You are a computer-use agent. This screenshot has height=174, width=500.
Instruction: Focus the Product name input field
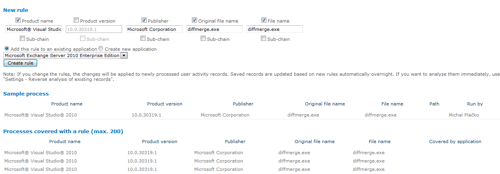pyautogui.click(x=34, y=29)
